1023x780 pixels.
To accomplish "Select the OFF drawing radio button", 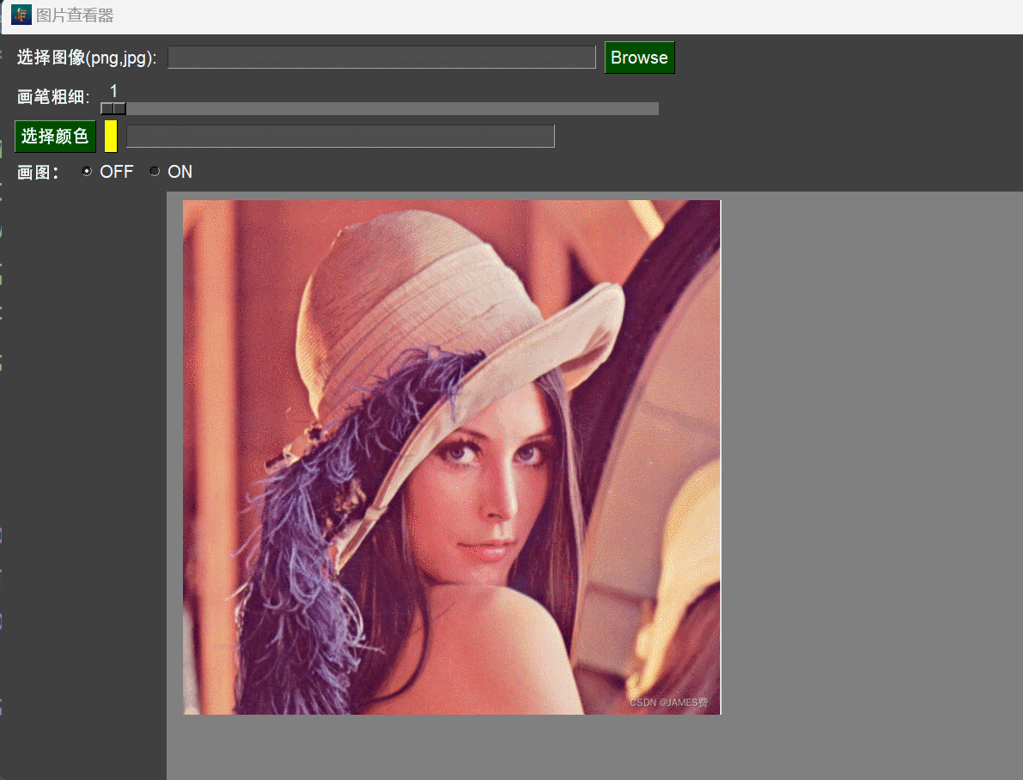I will pyautogui.click(x=87, y=171).
